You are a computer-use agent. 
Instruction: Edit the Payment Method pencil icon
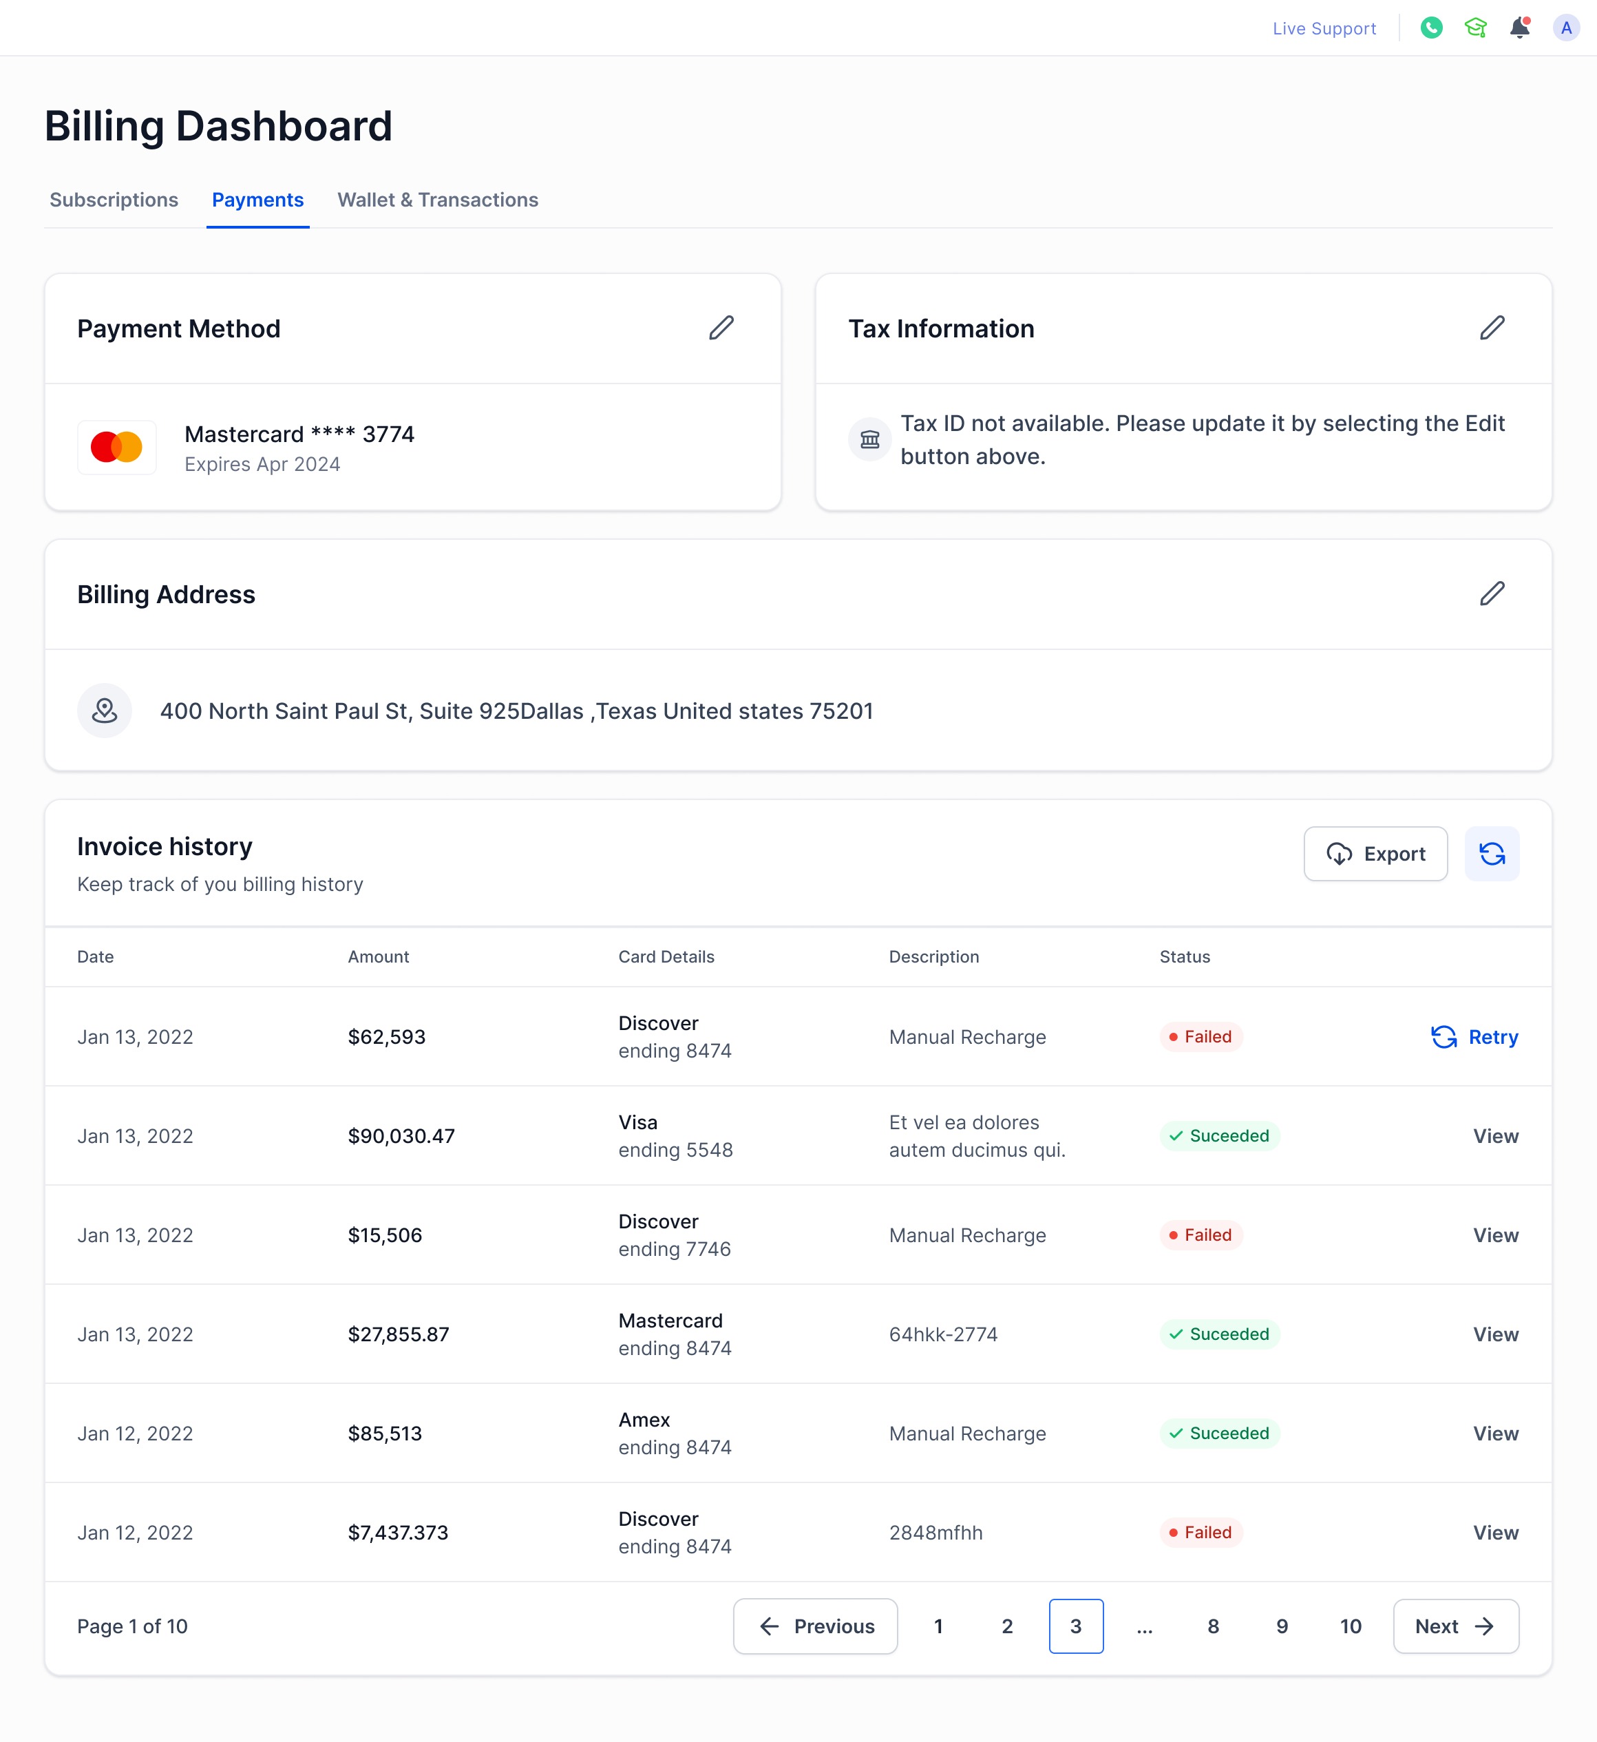(721, 328)
